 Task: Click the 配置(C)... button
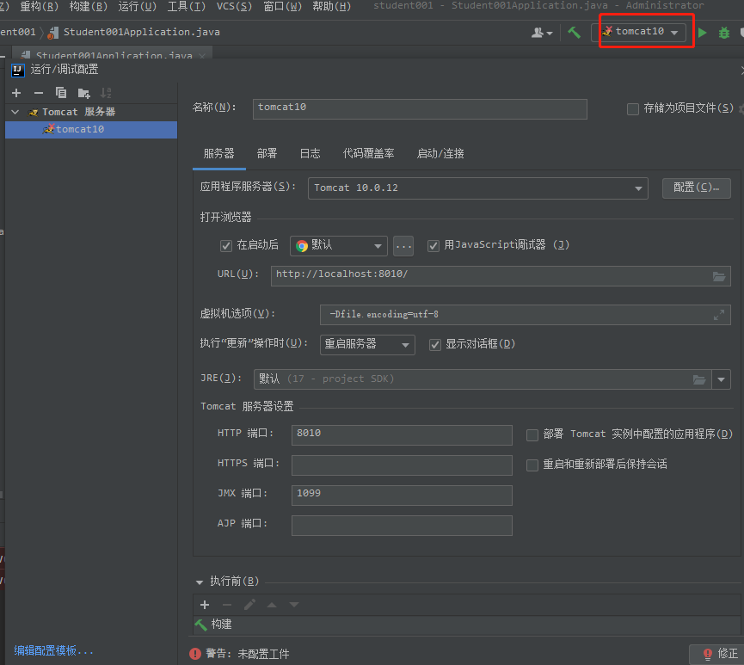click(696, 188)
